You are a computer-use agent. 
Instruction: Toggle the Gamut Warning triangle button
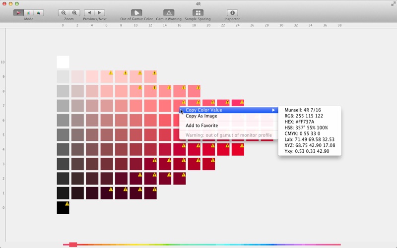pyautogui.click(x=169, y=13)
